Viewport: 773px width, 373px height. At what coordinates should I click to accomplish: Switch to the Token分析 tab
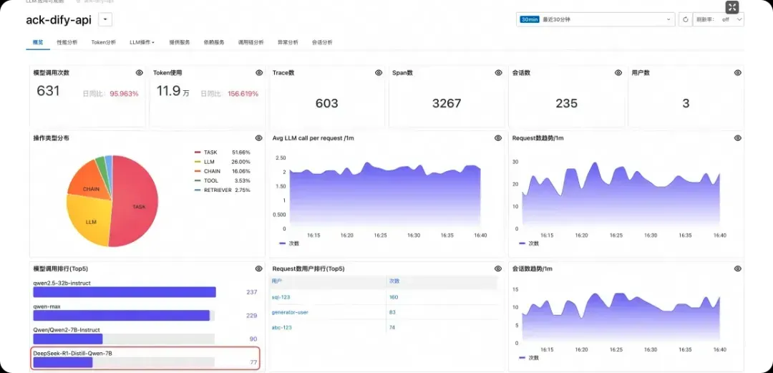pos(104,42)
